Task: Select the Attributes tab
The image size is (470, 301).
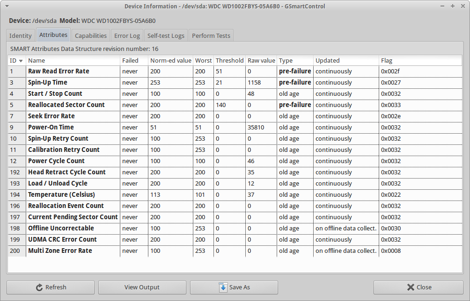Action: pyautogui.click(x=53, y=35)
